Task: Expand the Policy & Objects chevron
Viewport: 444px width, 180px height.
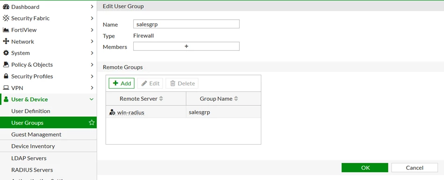Action: pyautogui.click(x=92, y=65)
